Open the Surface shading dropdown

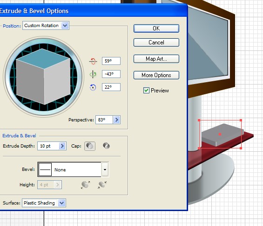click(x=61, y=203)
